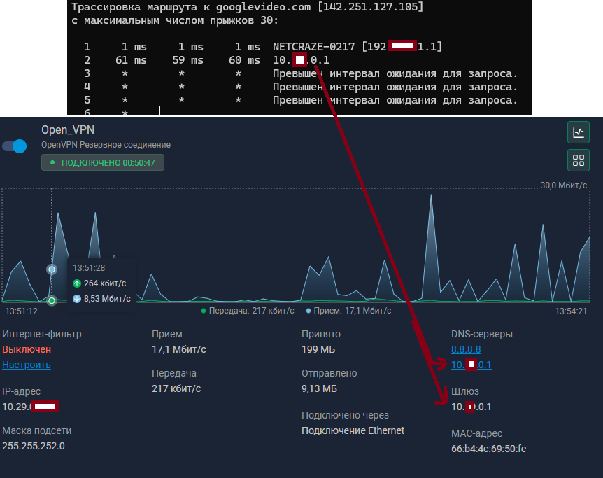Viewport: 603px width, 478px height.
Task: Open the traffic chart icon button
Action: [578, 132]
